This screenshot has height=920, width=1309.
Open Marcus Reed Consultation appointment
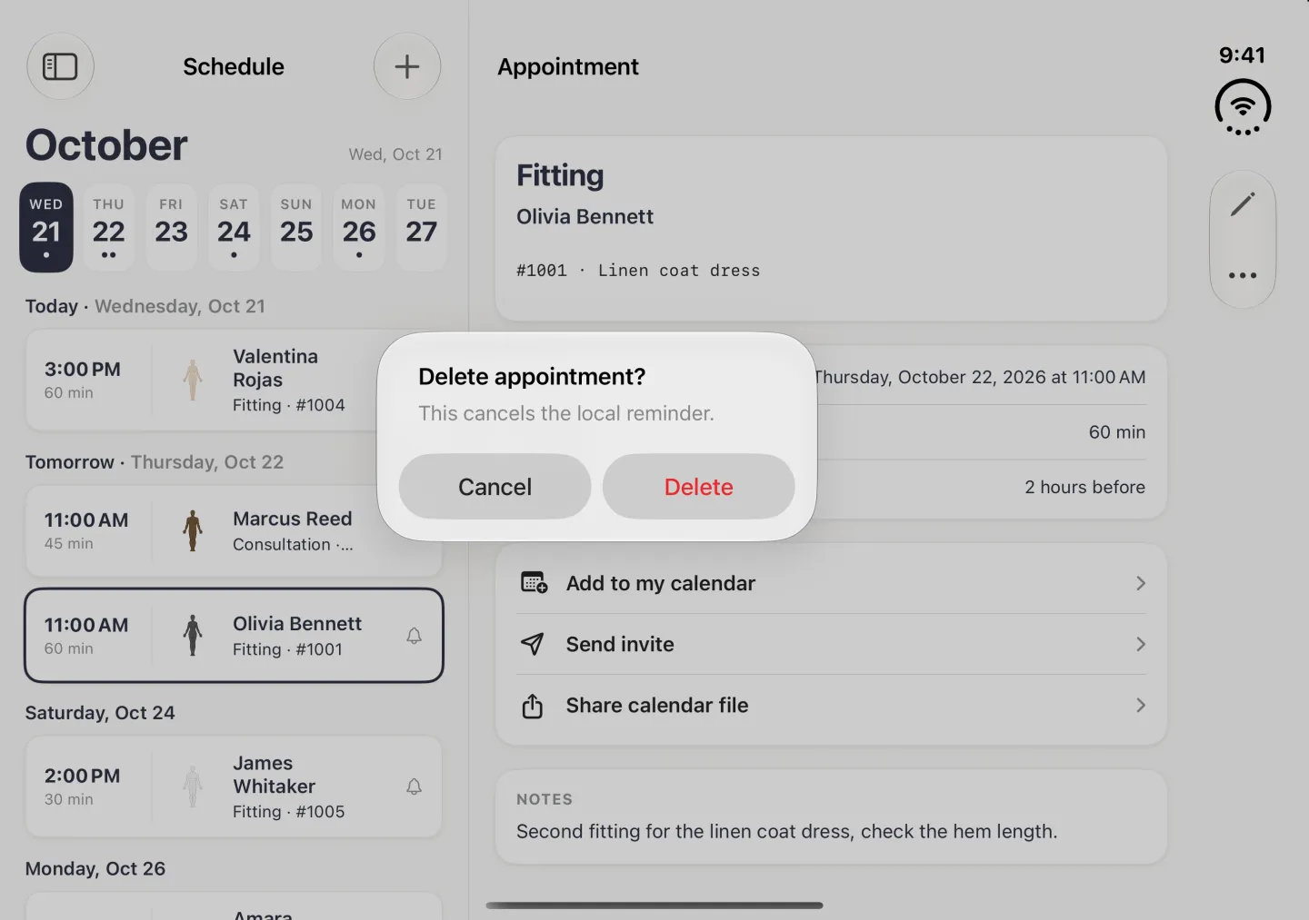click(234, 530)
